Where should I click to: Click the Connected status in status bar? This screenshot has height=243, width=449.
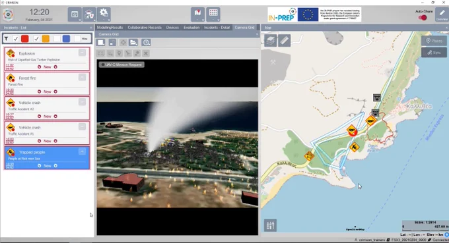440,240
